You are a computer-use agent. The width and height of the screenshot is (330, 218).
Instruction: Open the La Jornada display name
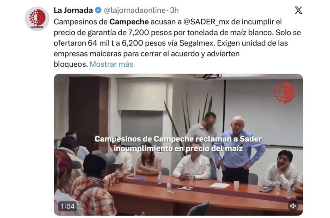73,10
